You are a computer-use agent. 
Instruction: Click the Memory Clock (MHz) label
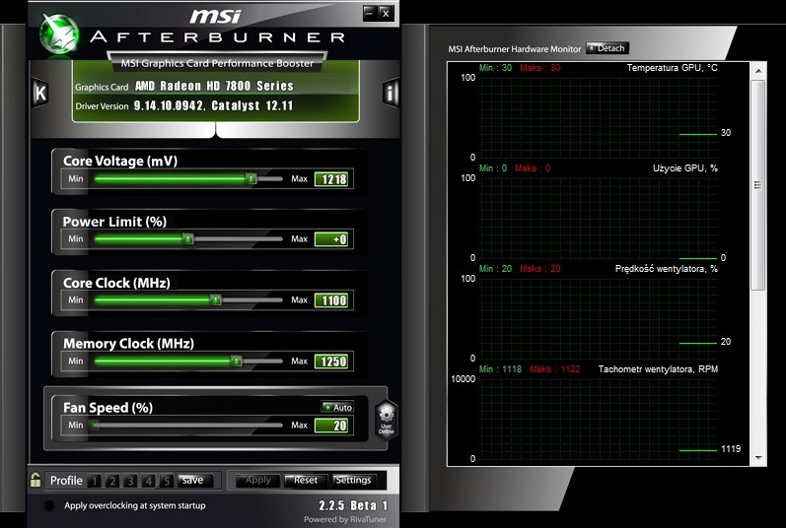pyautogui.click(x=128, y=344)
